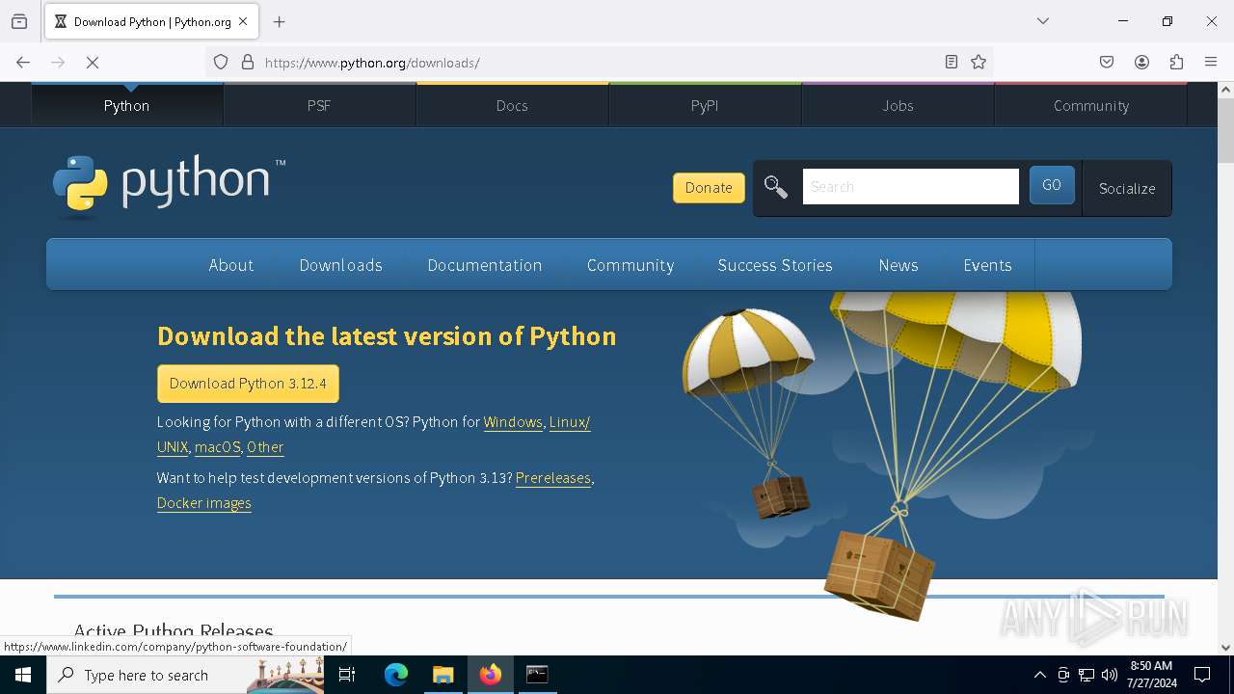Go back with the browser back arrow
This screenshot has width=1234, height=694.
[x=23, y=63]
